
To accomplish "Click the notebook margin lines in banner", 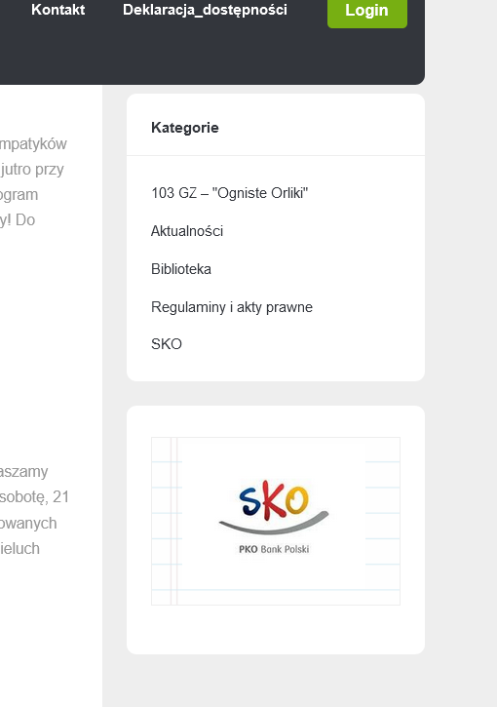I will tap(173, 521).
